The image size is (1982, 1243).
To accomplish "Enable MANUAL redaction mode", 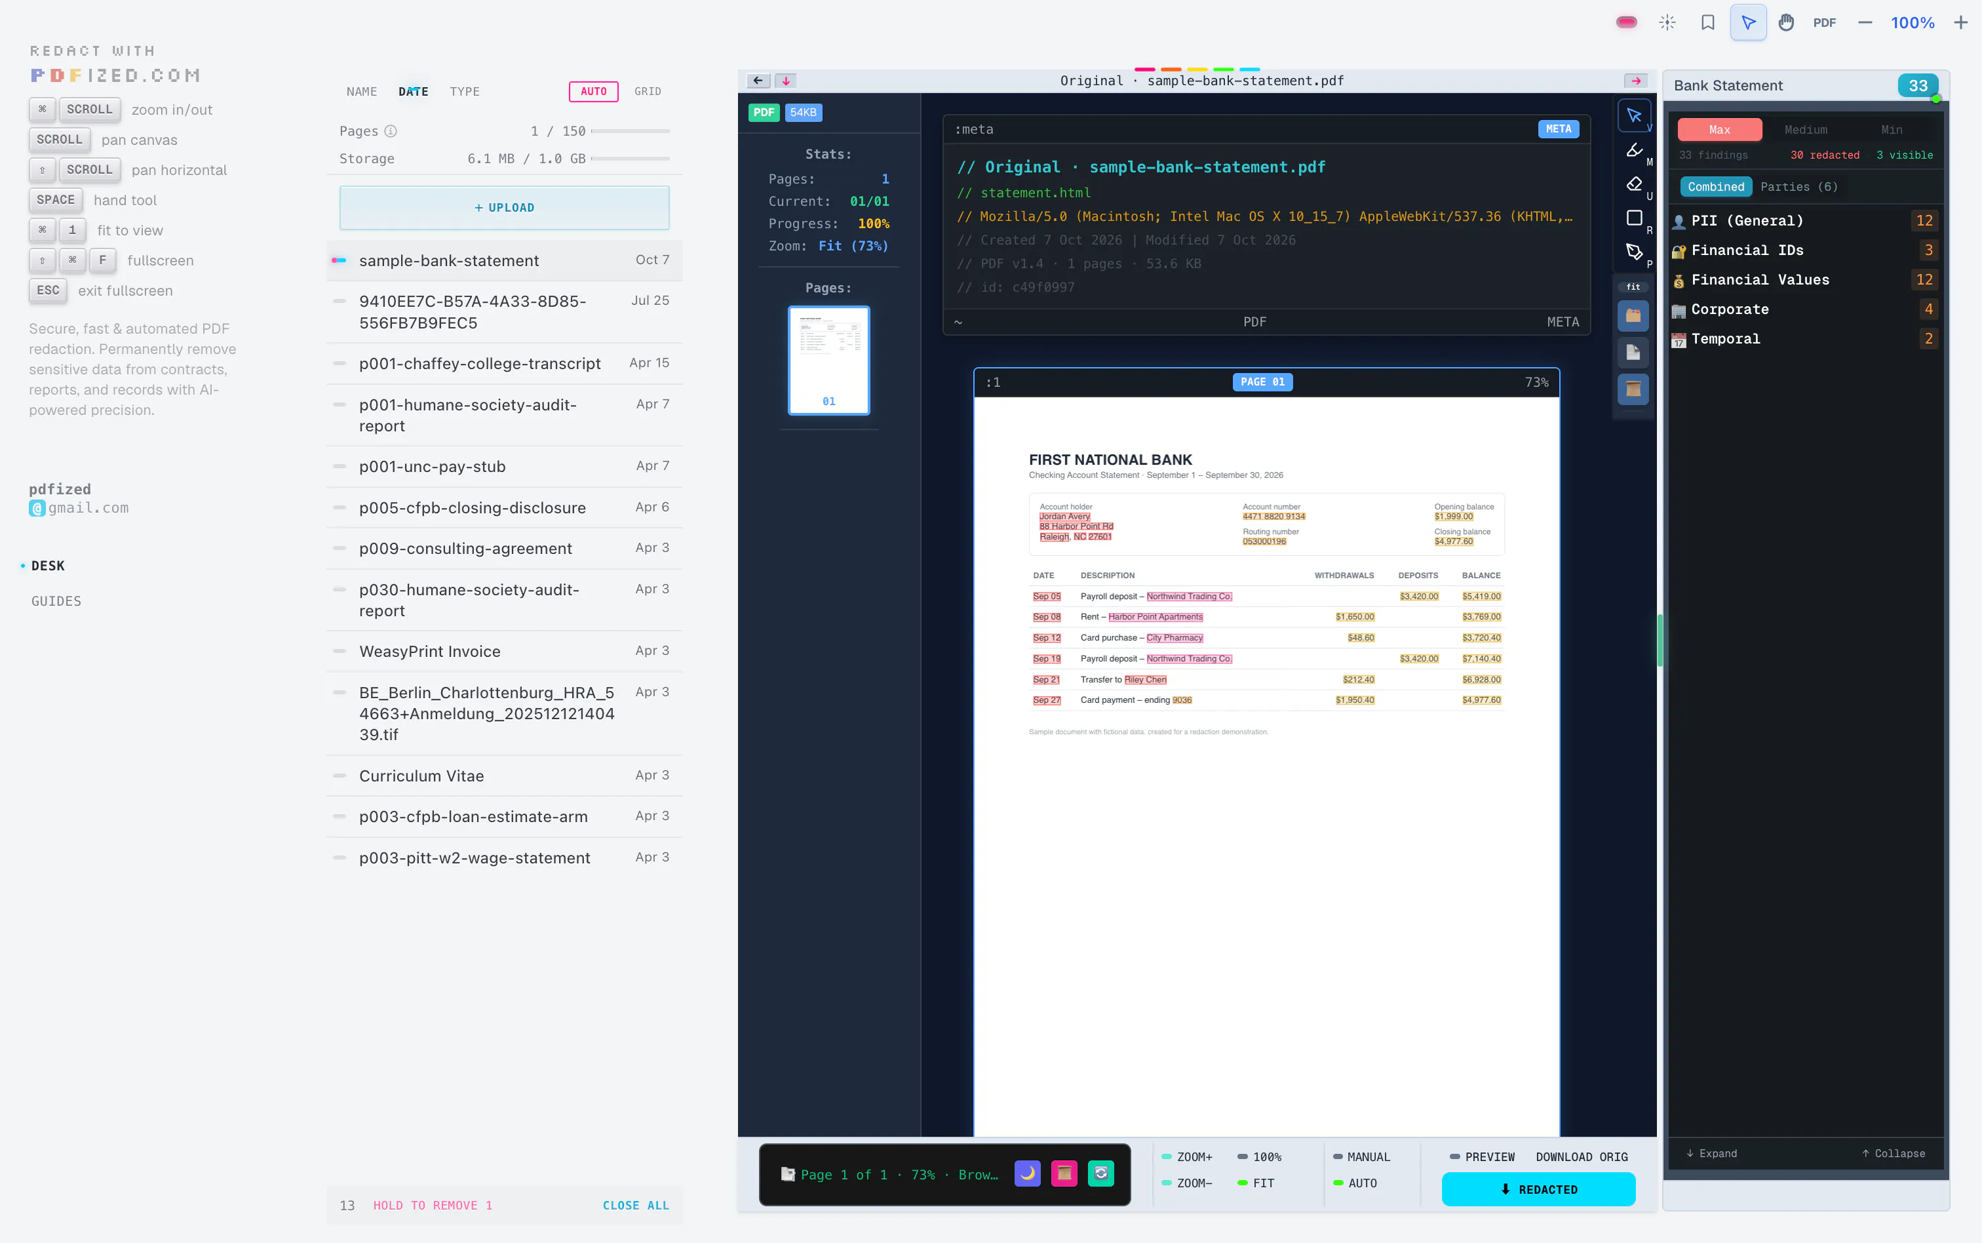I will pos(1361,1156).
